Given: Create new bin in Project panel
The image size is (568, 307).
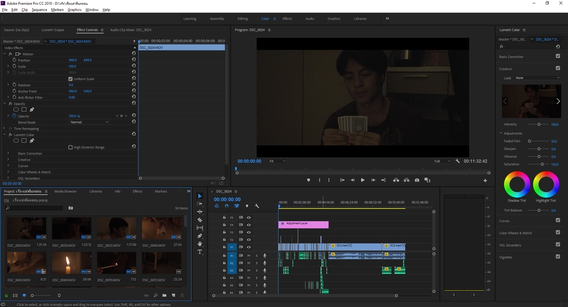Looking at the screenshot, I should pos(164,295).
